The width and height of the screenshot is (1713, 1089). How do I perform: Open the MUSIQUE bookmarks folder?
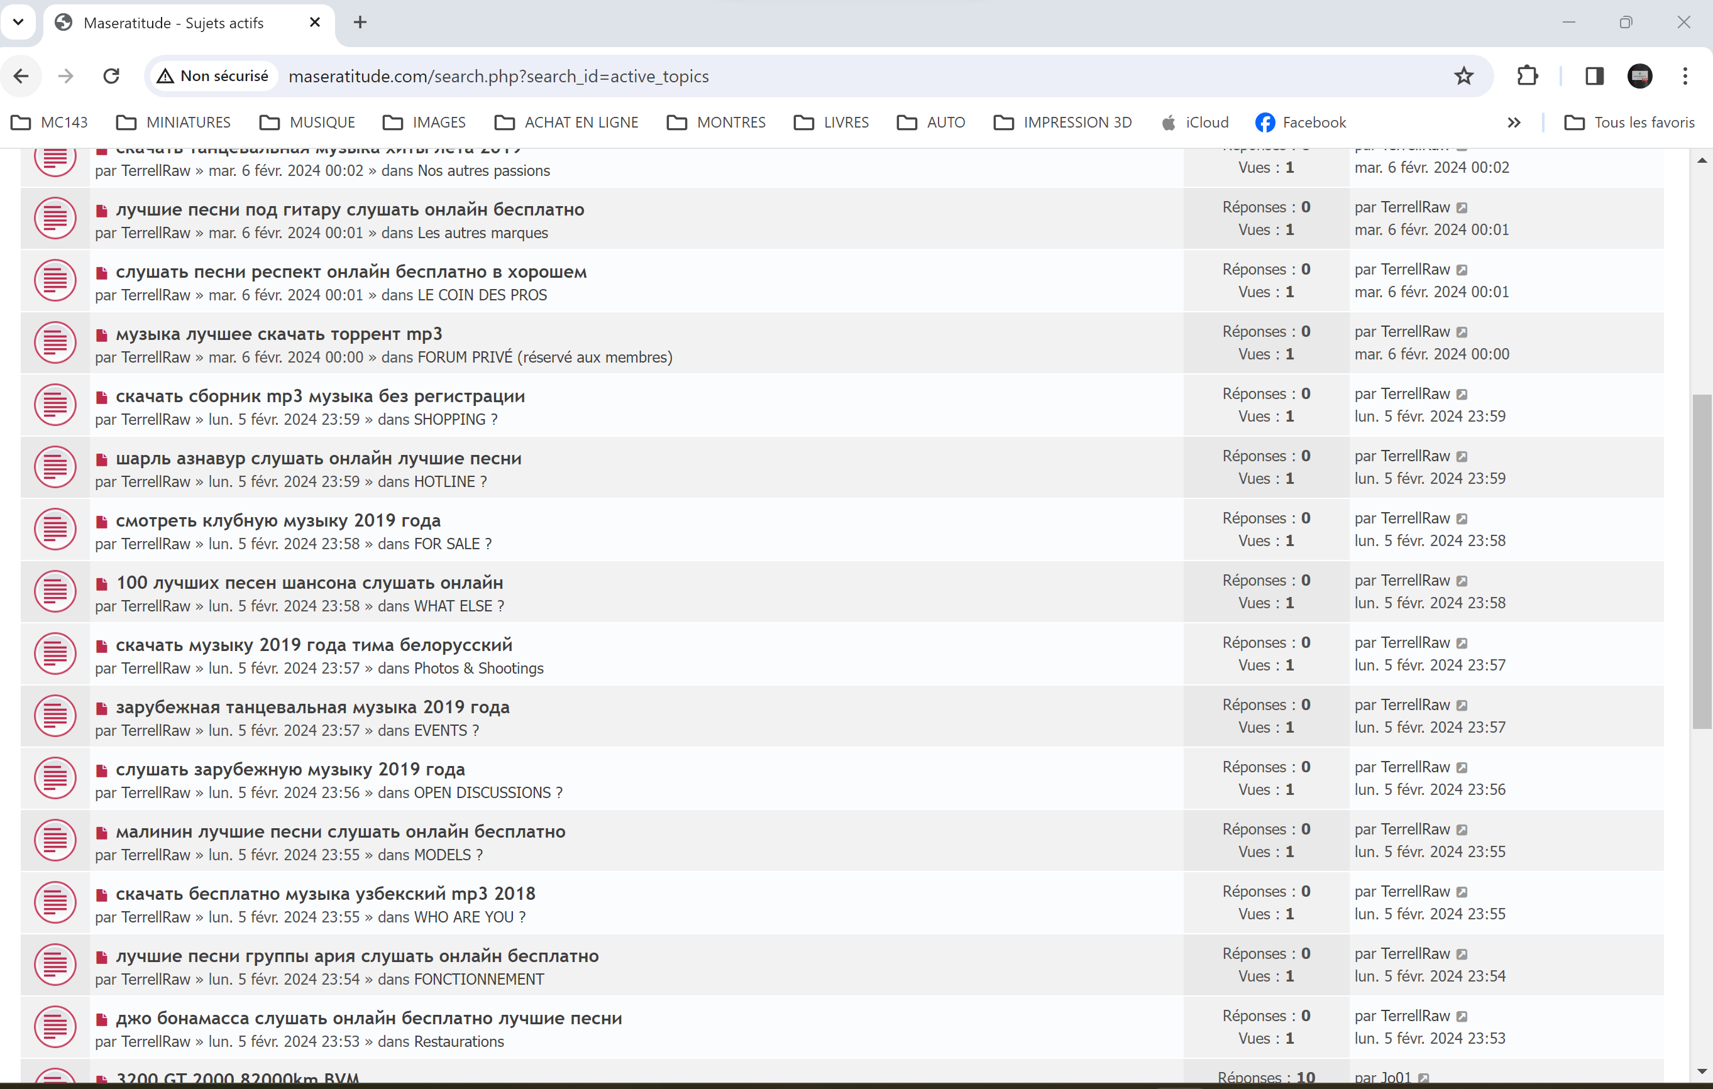point(307,123)
